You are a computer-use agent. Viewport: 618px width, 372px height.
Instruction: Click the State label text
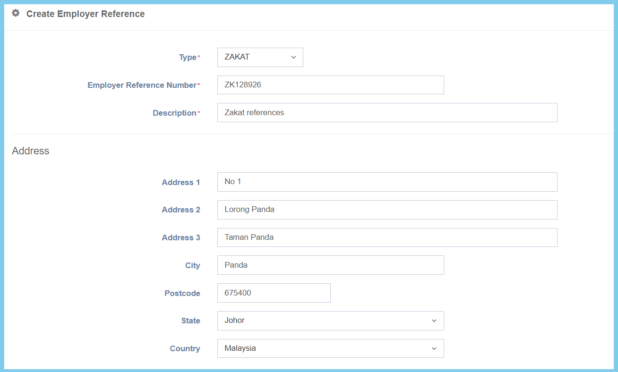[x=190, y=321]
